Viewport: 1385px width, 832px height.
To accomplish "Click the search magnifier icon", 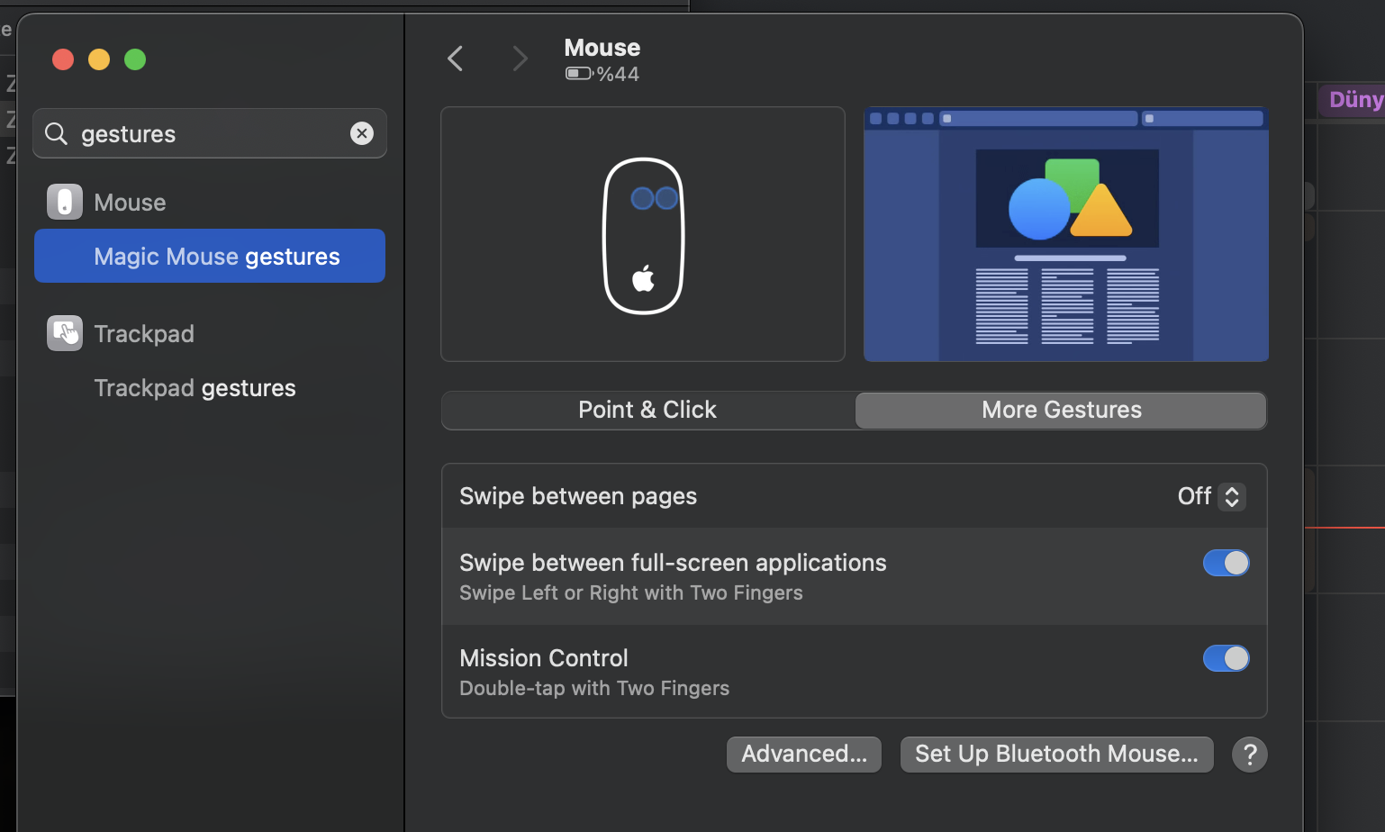I will (56, 133).
